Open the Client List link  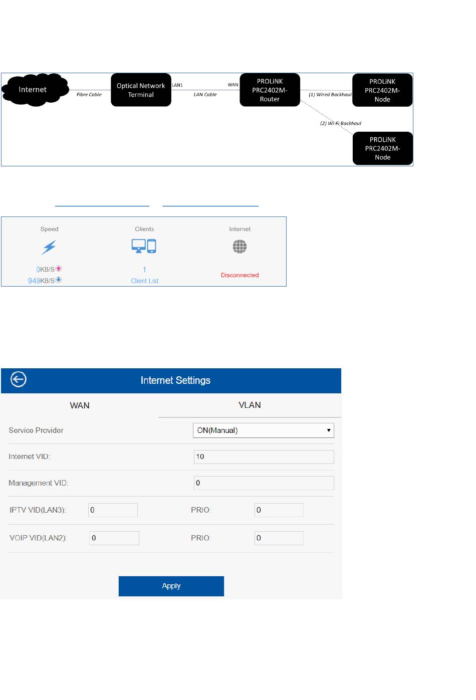[x=144, y=281]
